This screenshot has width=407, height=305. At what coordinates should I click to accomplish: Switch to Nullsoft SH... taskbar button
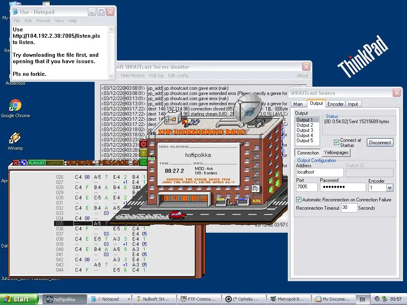(x=154, y=299)
